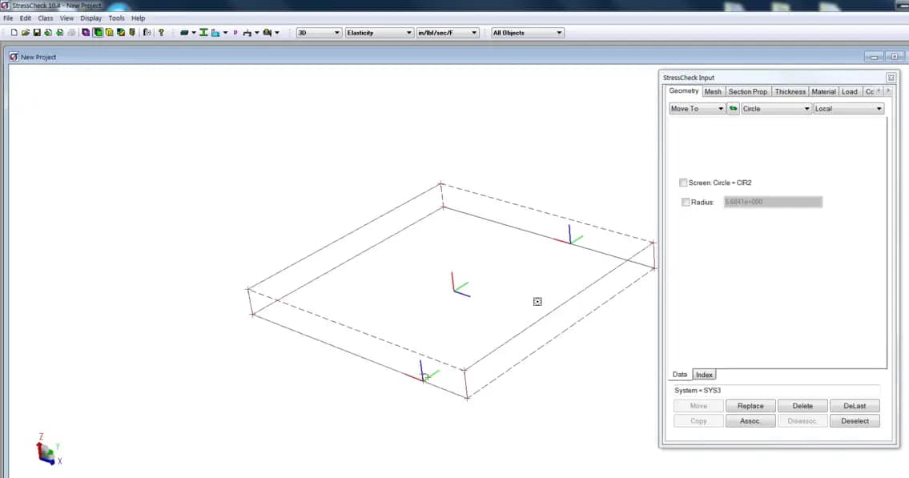Viewport: 909px width, 478px height.
Task: Click the green arrow icon beside Move To
Action: point(733,108)
